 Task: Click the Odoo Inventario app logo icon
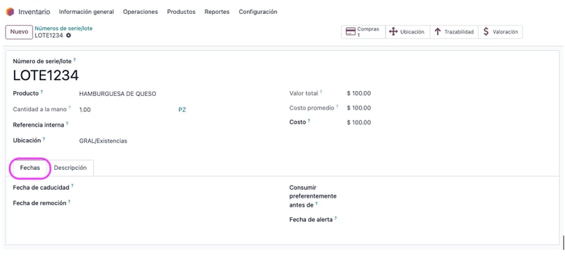click(x=10, y=12)
